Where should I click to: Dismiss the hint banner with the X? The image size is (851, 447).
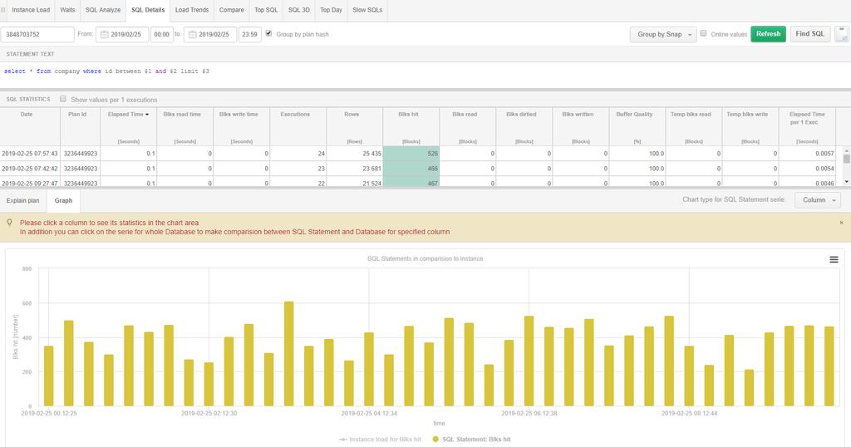[x=841, y=223]
